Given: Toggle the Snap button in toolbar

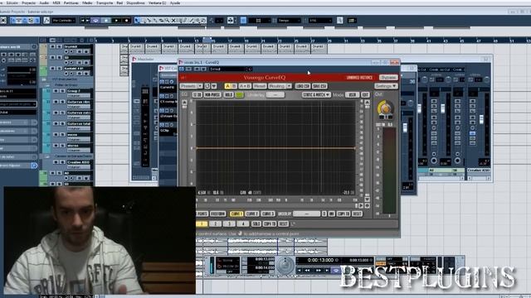Looking at the screenshot, I should coord(243,21).
